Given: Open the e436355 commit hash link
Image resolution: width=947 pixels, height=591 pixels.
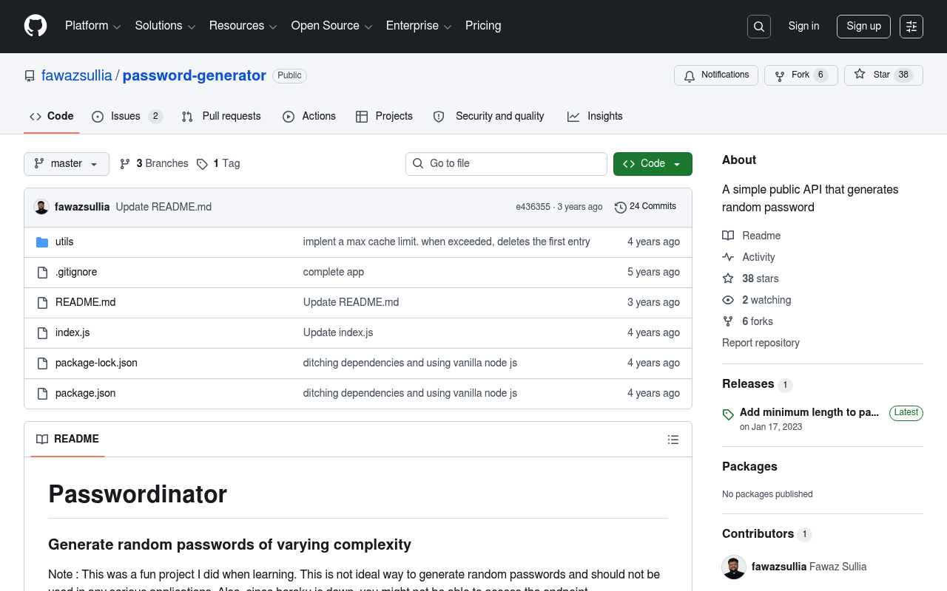Looking at the screenshot, I should (x=533, y=207).
